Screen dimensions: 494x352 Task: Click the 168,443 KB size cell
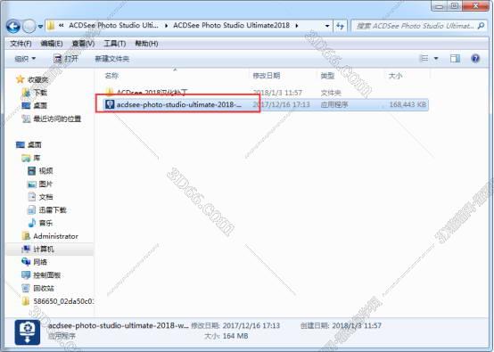pos(408,104)
